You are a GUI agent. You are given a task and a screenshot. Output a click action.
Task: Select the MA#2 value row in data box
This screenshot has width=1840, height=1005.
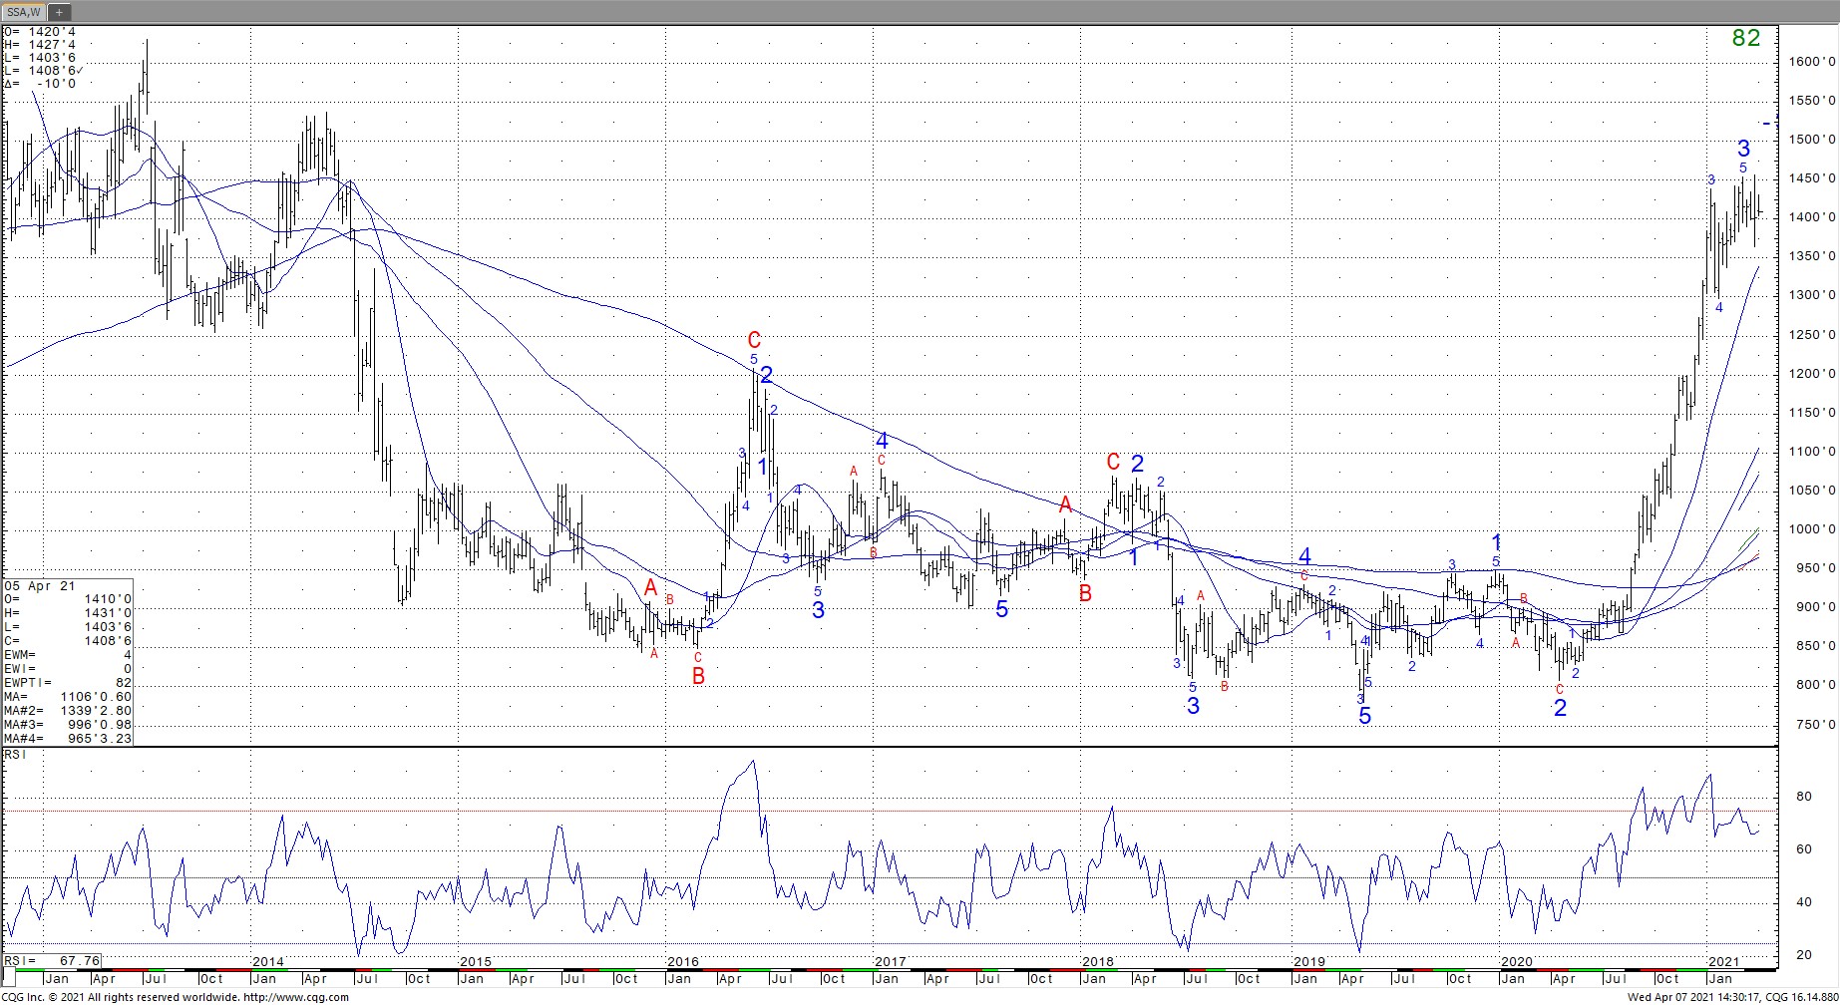[67, 710]
